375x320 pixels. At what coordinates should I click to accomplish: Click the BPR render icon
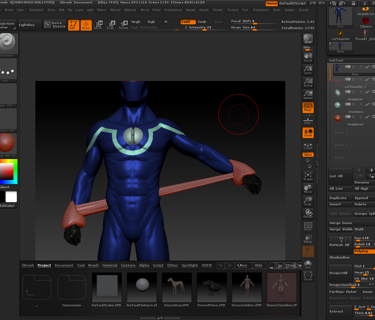click(308, 39)
